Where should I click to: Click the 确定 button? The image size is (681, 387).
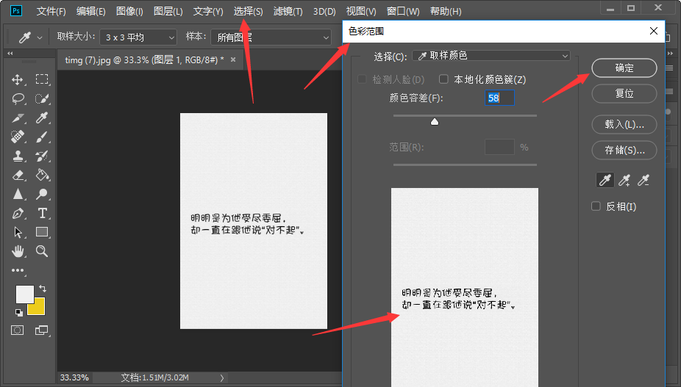624,68
